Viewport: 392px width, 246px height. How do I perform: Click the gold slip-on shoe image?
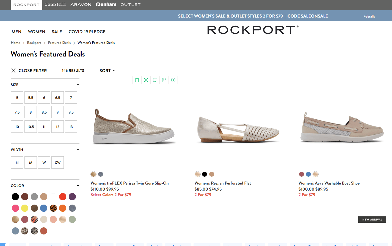pos(134,126)
